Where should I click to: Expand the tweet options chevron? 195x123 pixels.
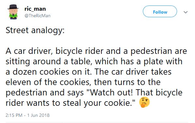pyautogui.click(x=186, y=12)
